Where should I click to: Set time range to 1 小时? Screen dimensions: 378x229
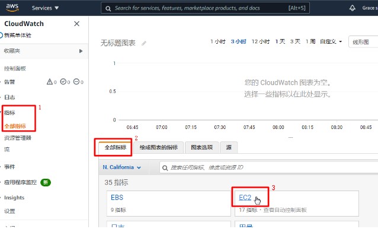click(x=217, y=41)
